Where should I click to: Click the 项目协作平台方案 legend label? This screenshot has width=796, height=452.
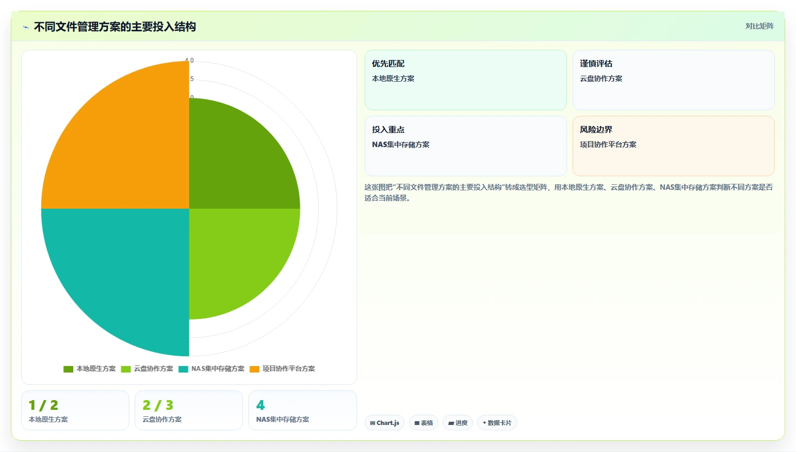289,369
